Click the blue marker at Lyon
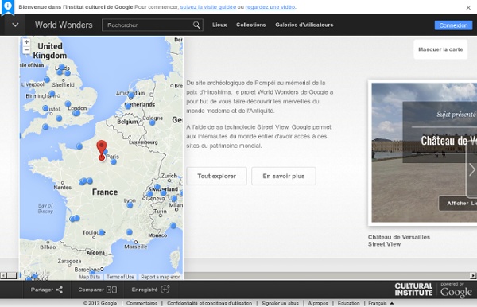 point(130,204)
